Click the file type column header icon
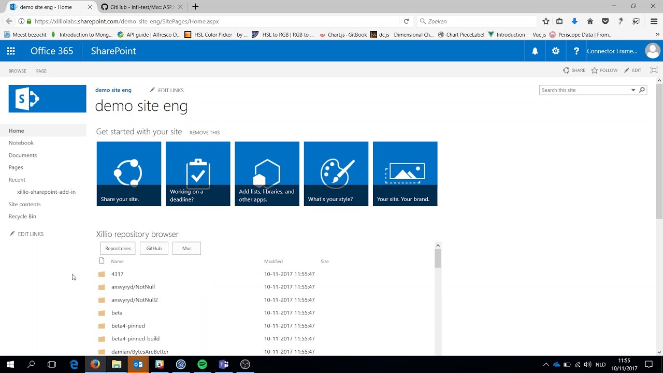 tap(102, 261)
